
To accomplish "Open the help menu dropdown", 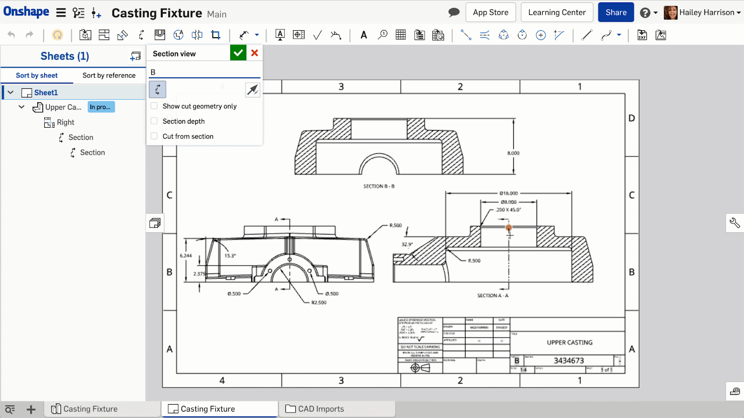I will coord(649,13).
